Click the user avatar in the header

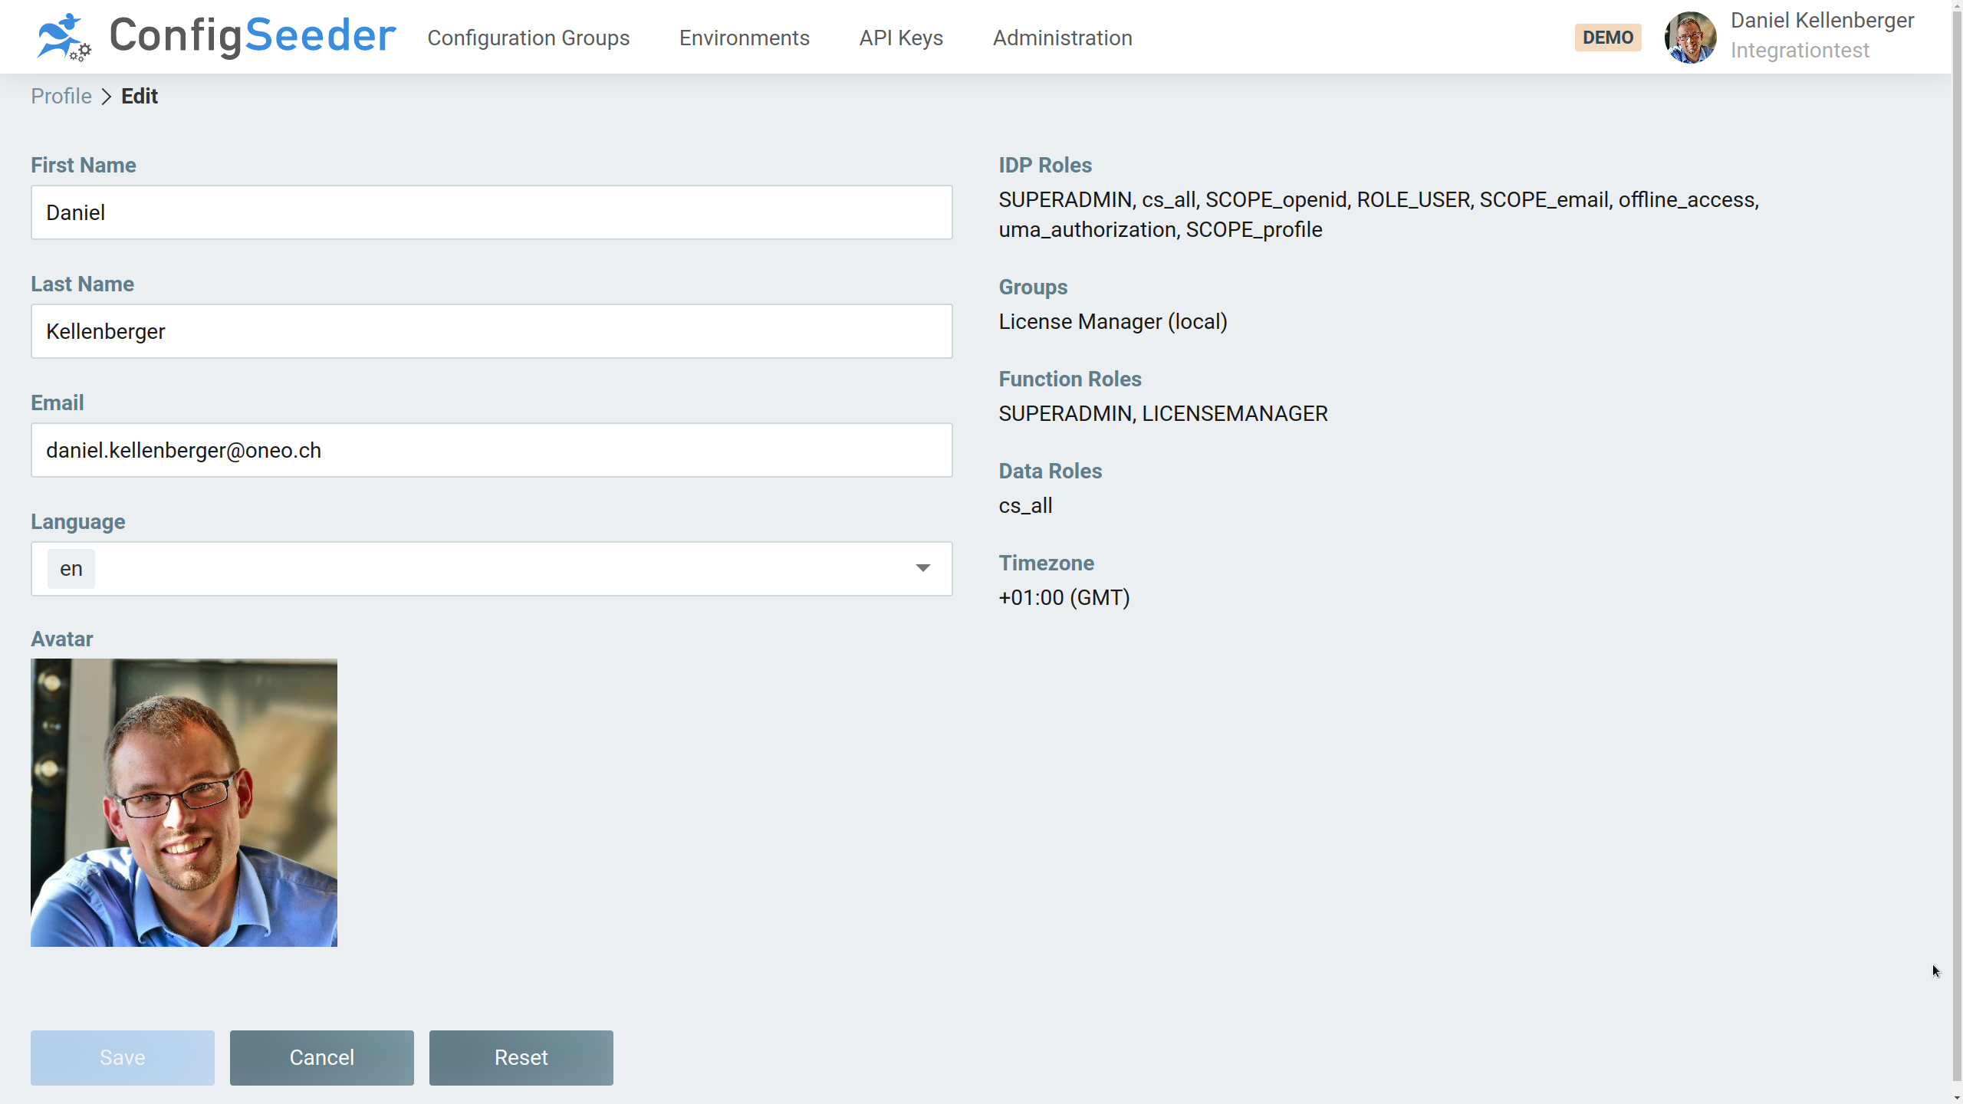[1690, 37]
